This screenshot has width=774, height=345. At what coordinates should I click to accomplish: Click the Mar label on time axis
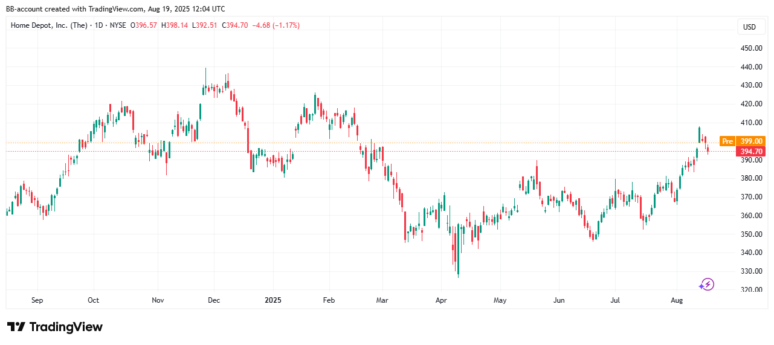coord(382,300)
